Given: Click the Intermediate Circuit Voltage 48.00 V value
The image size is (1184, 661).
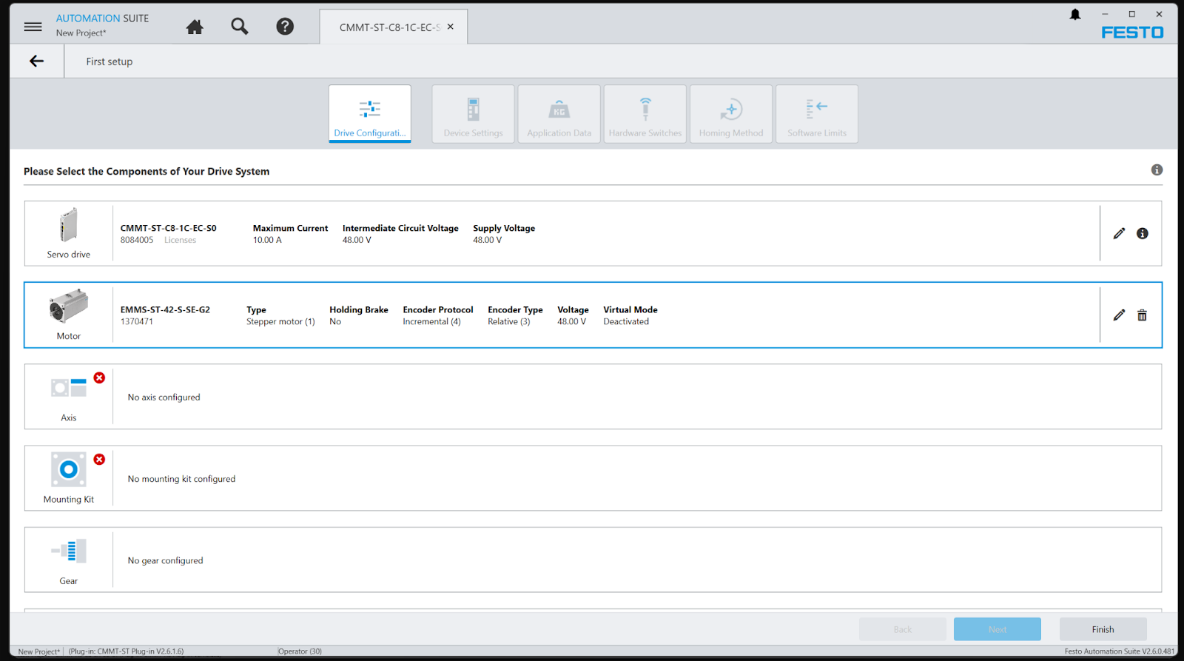Looking at the screenshot, I should pyautogui.click(x=357, y=240).
